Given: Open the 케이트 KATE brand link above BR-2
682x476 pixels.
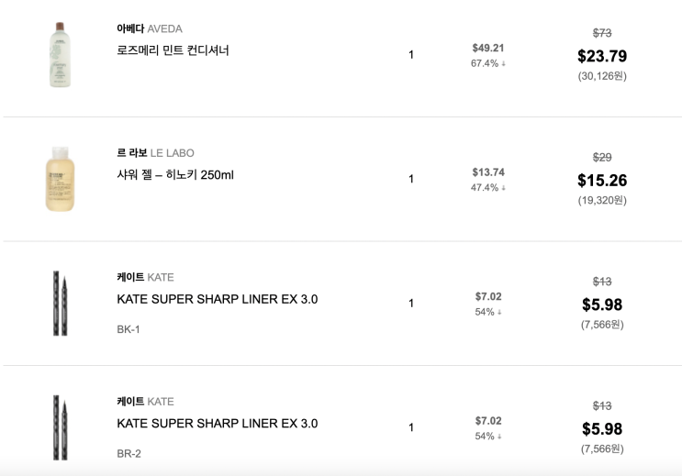Looking at the screenshot, I should [x=145, y=402].
